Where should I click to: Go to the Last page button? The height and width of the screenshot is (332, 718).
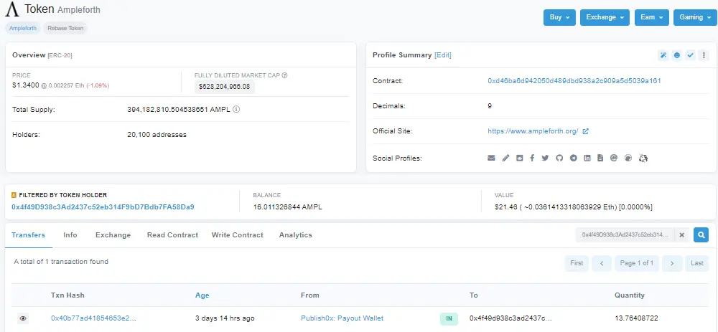point(697,263)
